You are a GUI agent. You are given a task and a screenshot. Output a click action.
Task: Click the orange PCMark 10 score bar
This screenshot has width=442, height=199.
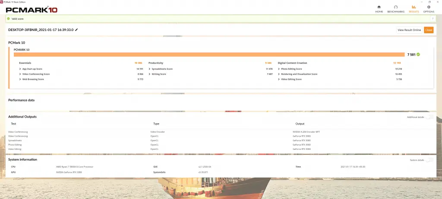(x=209, y=54)
